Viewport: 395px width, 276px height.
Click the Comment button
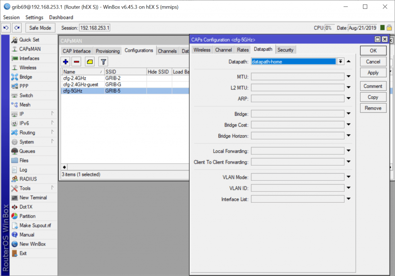pos(373,86)
